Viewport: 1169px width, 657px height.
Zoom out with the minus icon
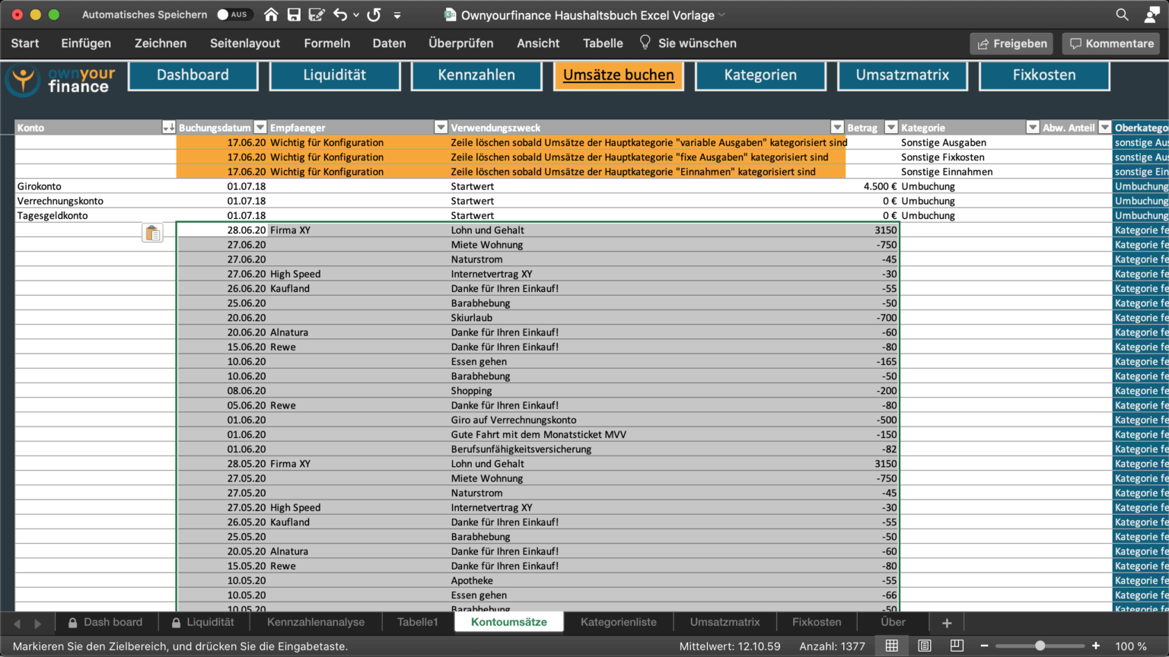tap(984, 646)
